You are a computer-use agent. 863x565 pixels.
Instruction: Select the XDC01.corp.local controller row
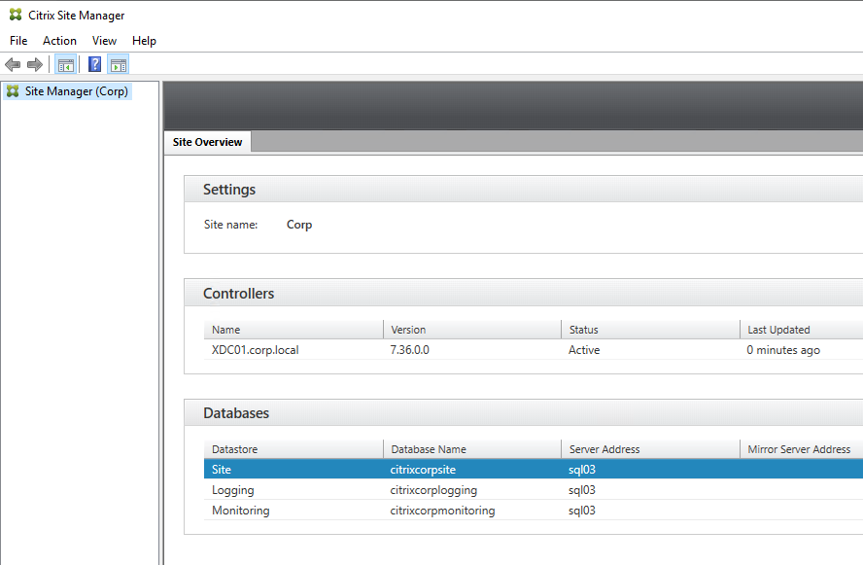(534, 350)
